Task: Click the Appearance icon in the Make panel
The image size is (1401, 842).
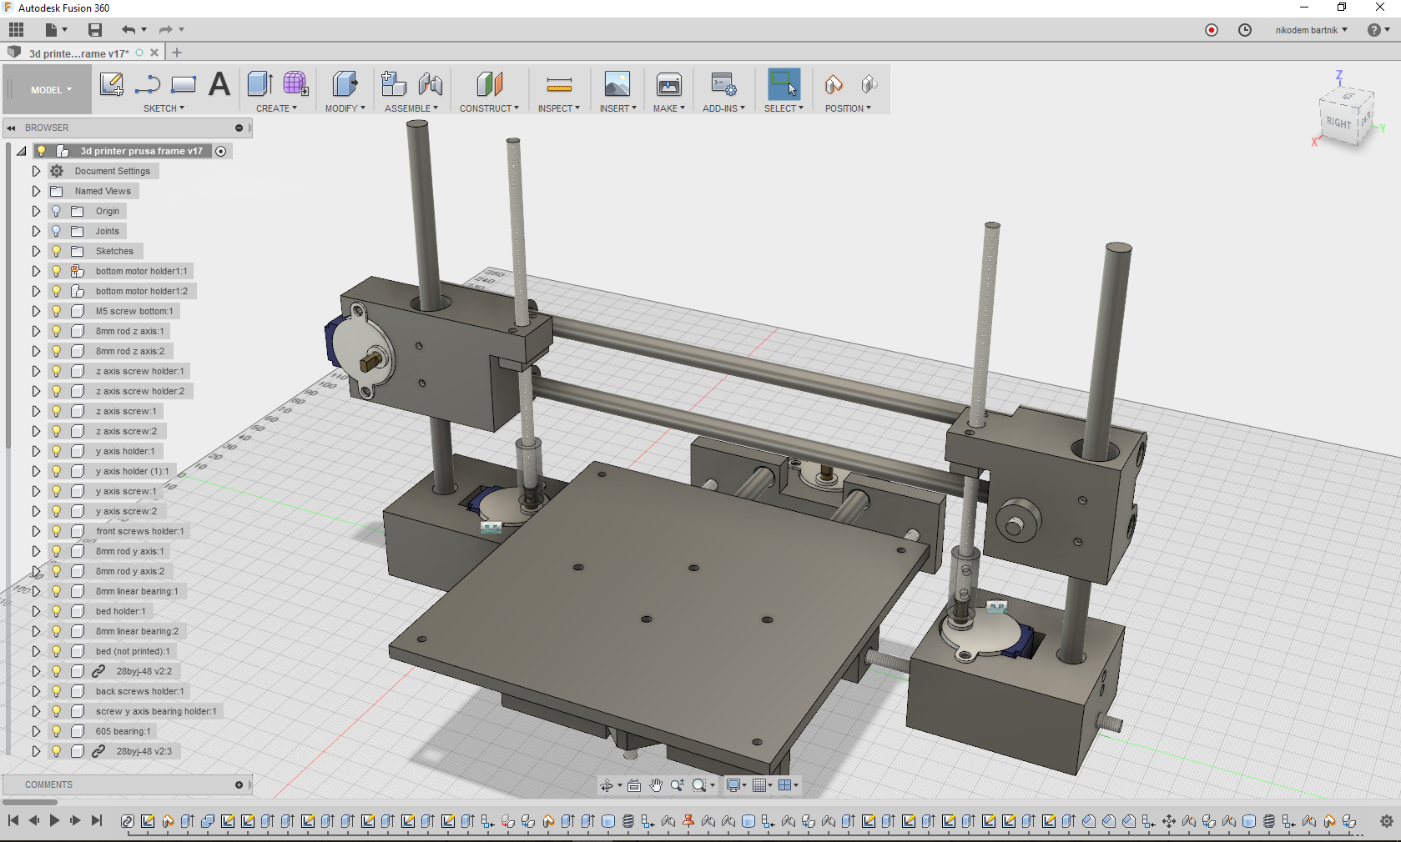Action: click(x=668, y=84)
